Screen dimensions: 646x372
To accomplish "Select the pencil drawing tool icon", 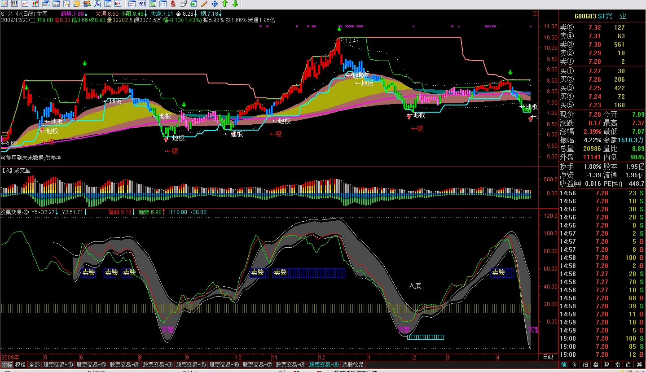I will coord(204,4).
